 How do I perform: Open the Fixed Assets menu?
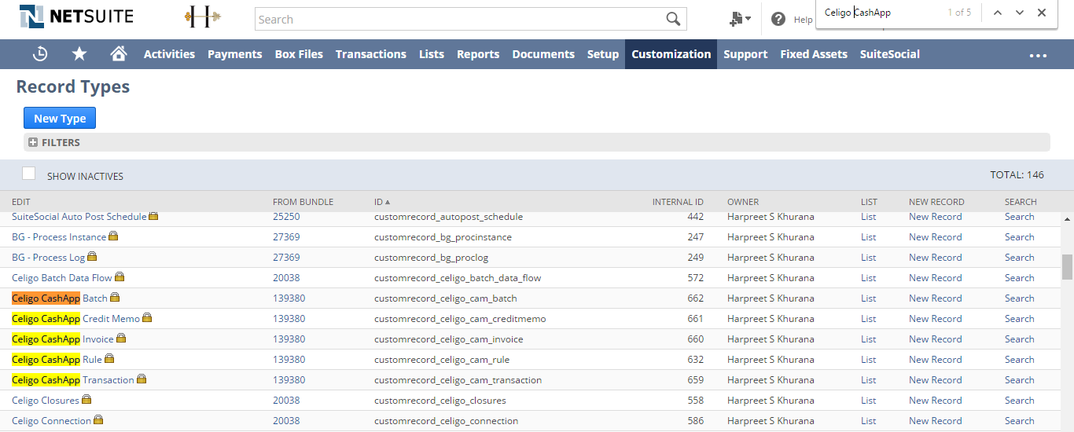coord(814,54)
